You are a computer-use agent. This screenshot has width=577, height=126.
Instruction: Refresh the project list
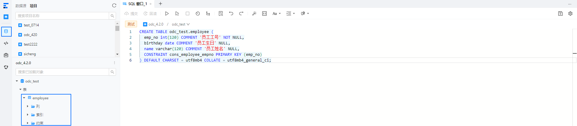click(x=114, y=5)
